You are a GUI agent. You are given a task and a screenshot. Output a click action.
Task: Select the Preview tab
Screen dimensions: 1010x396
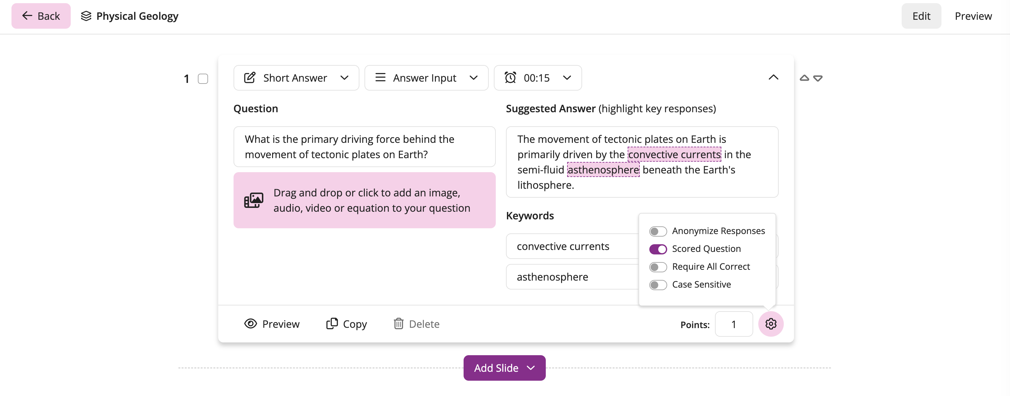pyautogui.click(x=973, y=16)
